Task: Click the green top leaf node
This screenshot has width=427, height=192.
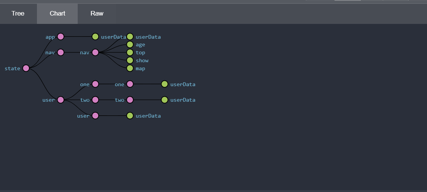Action: [x=130, y=52]
